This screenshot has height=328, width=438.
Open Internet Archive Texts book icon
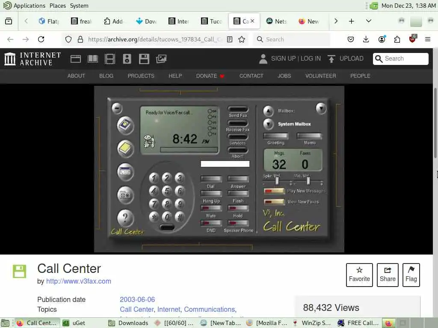(93, 59)
